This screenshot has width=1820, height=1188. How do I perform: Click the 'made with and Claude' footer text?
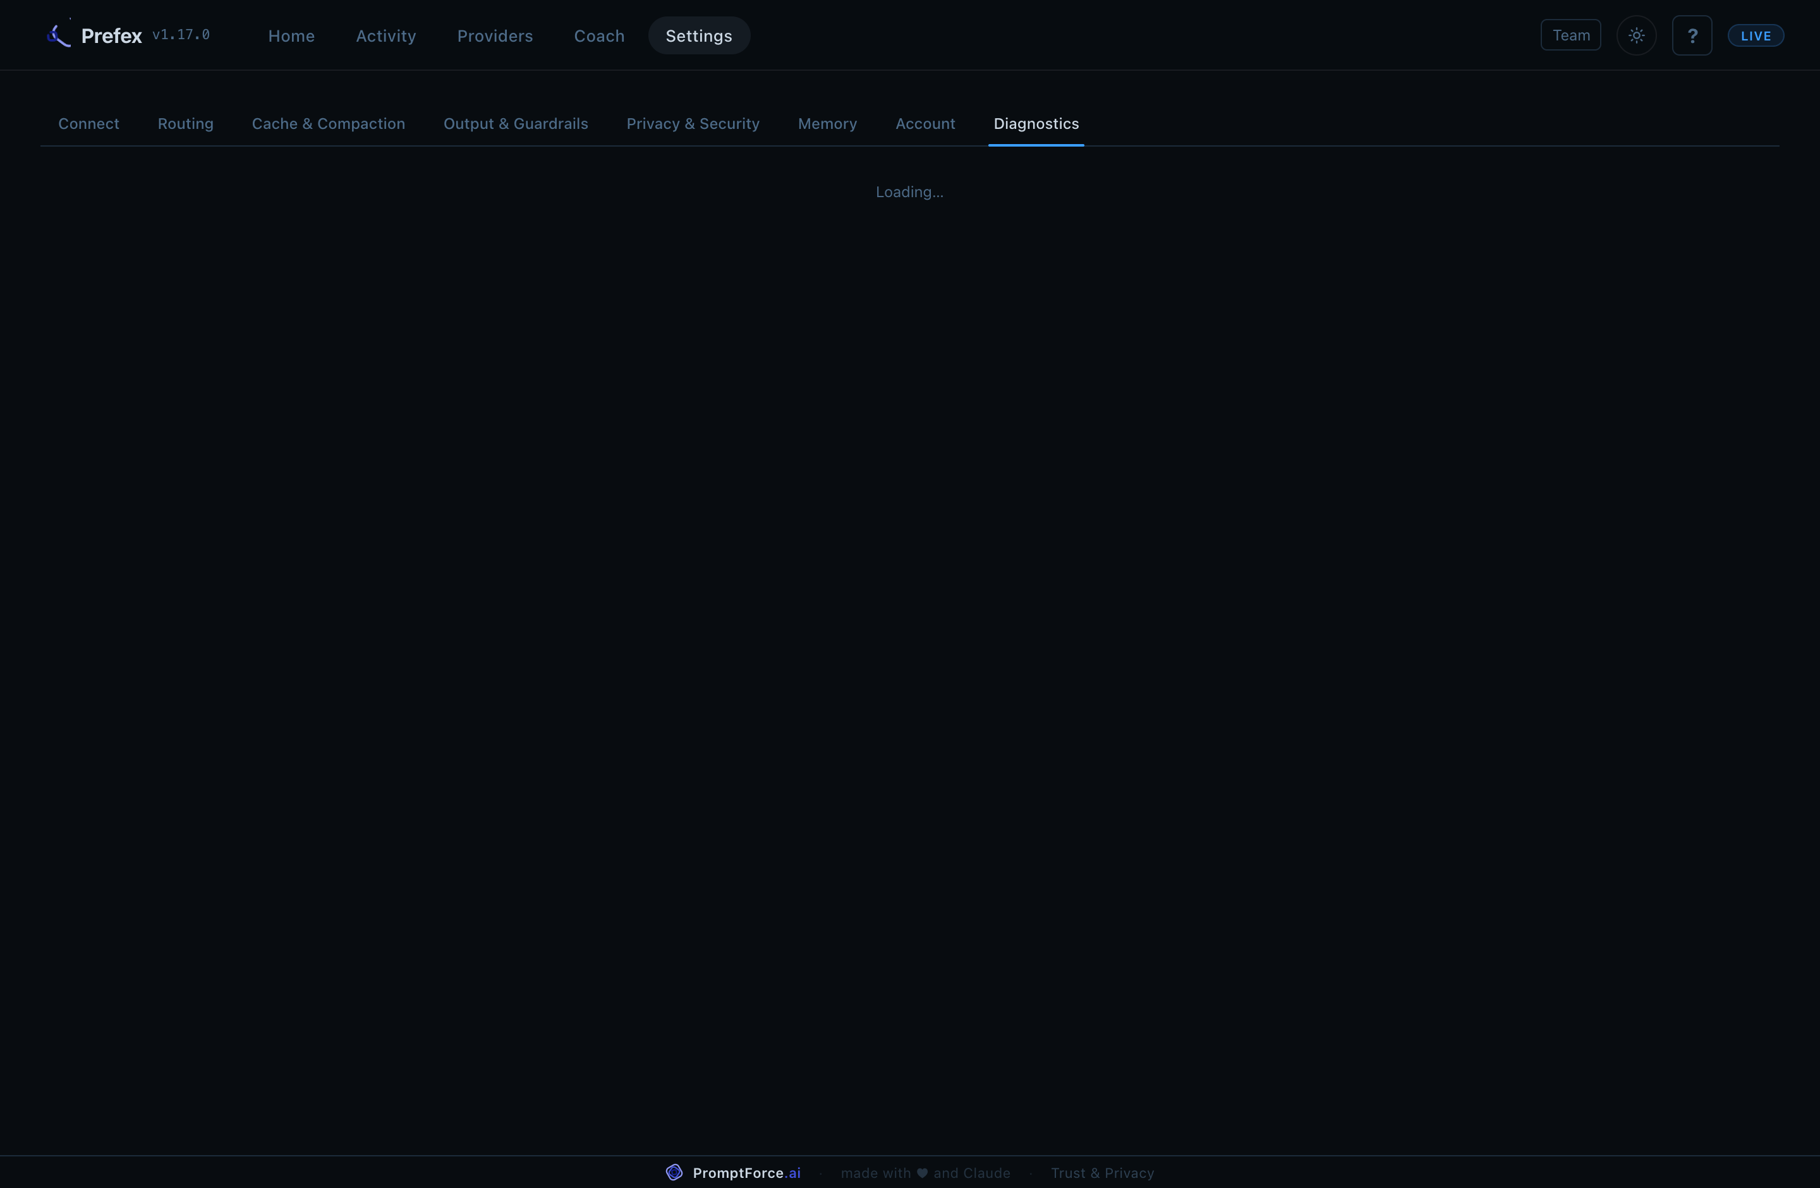coord(925,1173)
